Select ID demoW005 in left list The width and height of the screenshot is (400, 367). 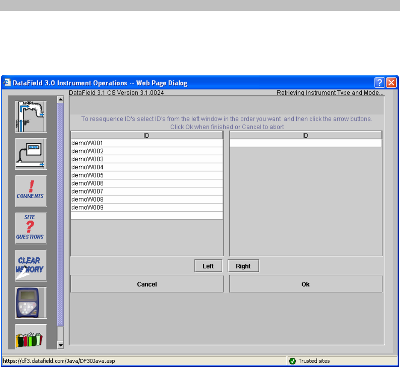(x=147, y=175)
